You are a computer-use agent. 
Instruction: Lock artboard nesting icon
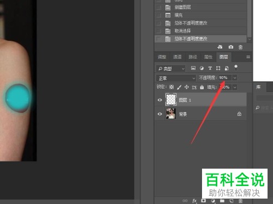pyautogui.click(x=194, y=88)
